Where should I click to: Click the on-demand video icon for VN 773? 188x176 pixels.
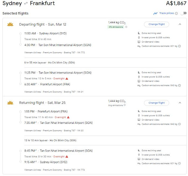tap(139, 159)
